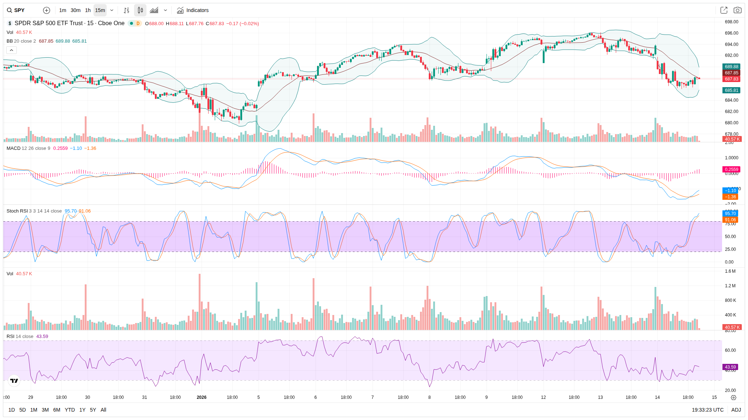
Task: Switch to the 15m interval
Action: pos(100,10)
